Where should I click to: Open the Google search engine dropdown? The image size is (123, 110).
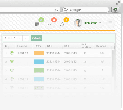66,10
